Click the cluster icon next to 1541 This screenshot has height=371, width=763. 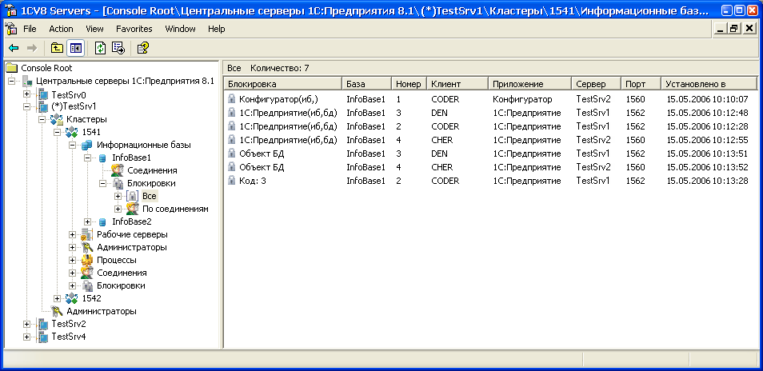(x=71, y=132)
